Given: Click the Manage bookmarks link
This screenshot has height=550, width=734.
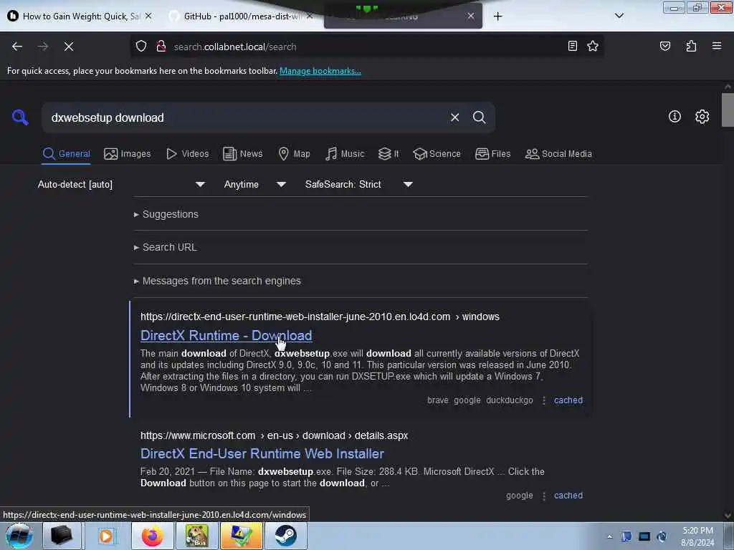Looking at the screenshot, I should click(320, 71).
